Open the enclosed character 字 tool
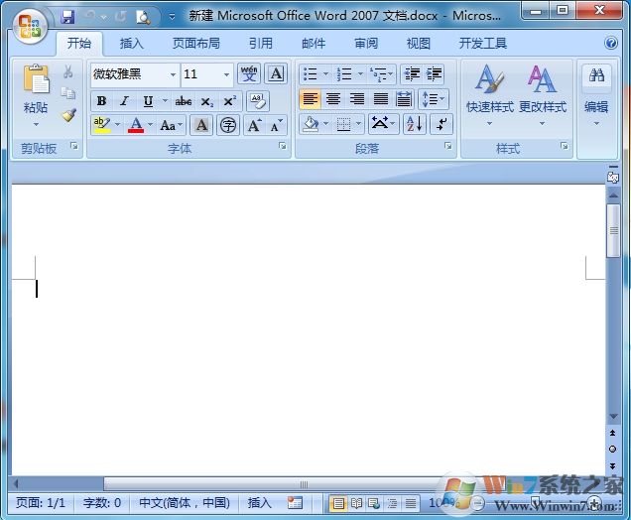631x520 pixels. tap(228, 125)
